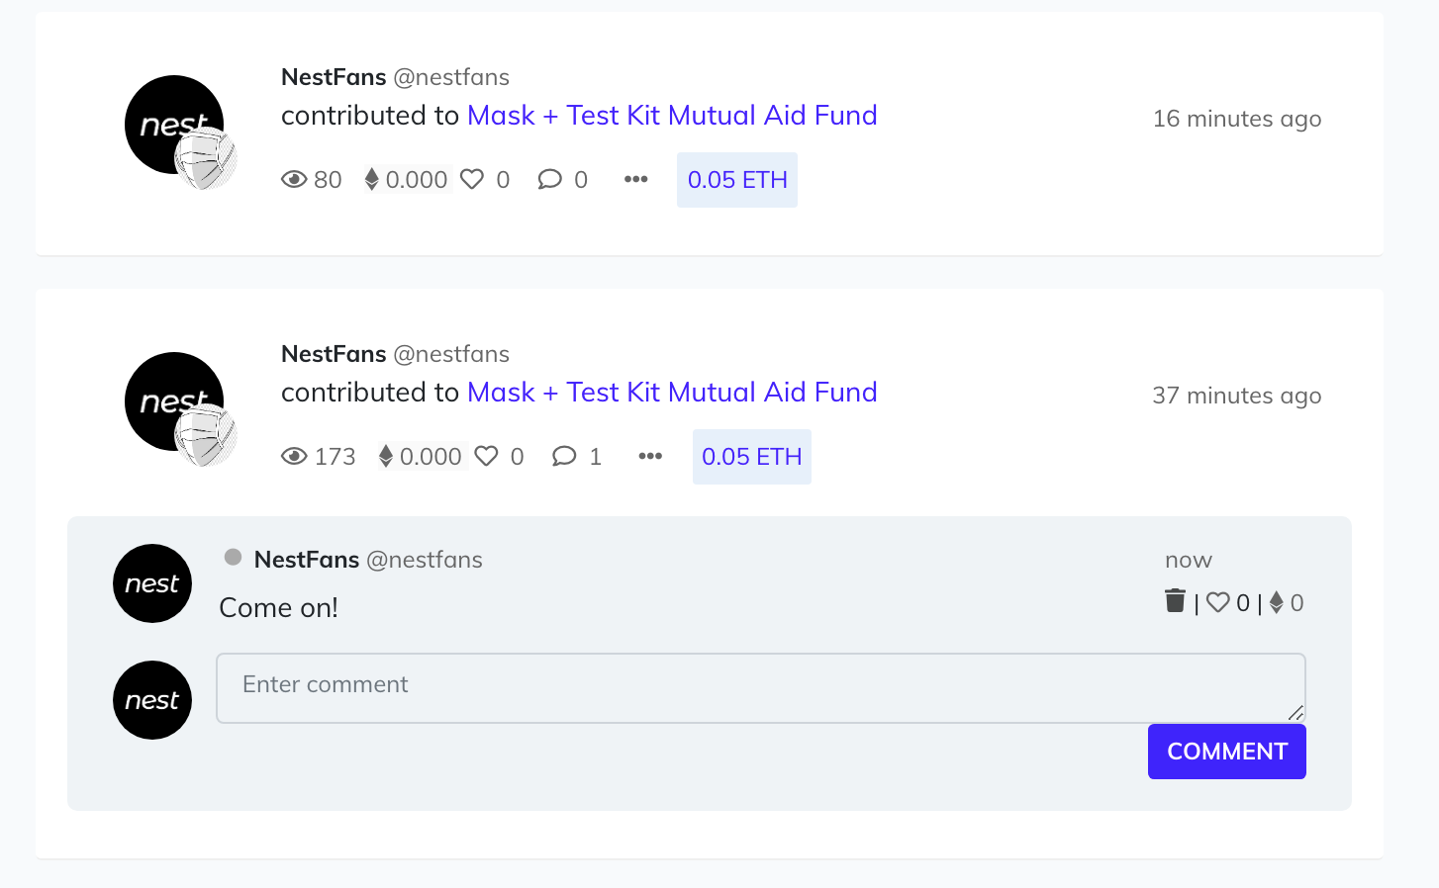Click eye views icon showing 173
The height and width of the screenshot is (888, 1439).
pos(294,456)
